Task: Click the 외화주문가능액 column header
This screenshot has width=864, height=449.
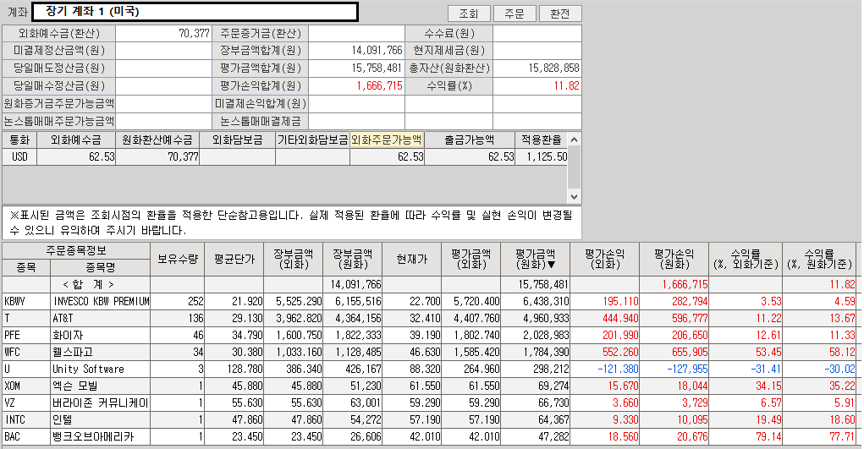Action: pyautogui.click(x=387, y=140)
